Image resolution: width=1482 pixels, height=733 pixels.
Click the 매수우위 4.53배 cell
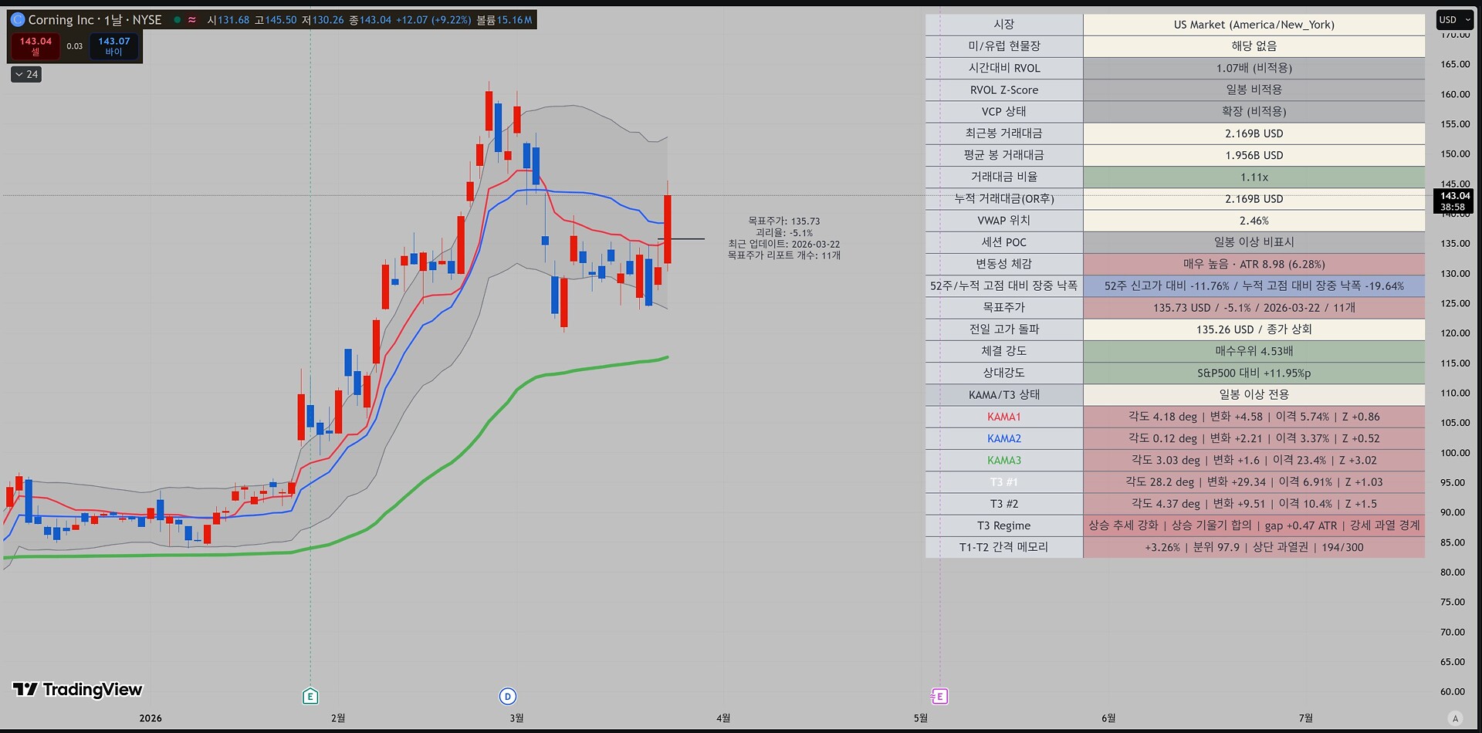(1254, 351)
